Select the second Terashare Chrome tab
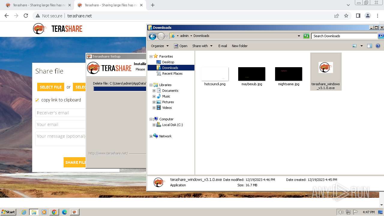 click(110, 5)
